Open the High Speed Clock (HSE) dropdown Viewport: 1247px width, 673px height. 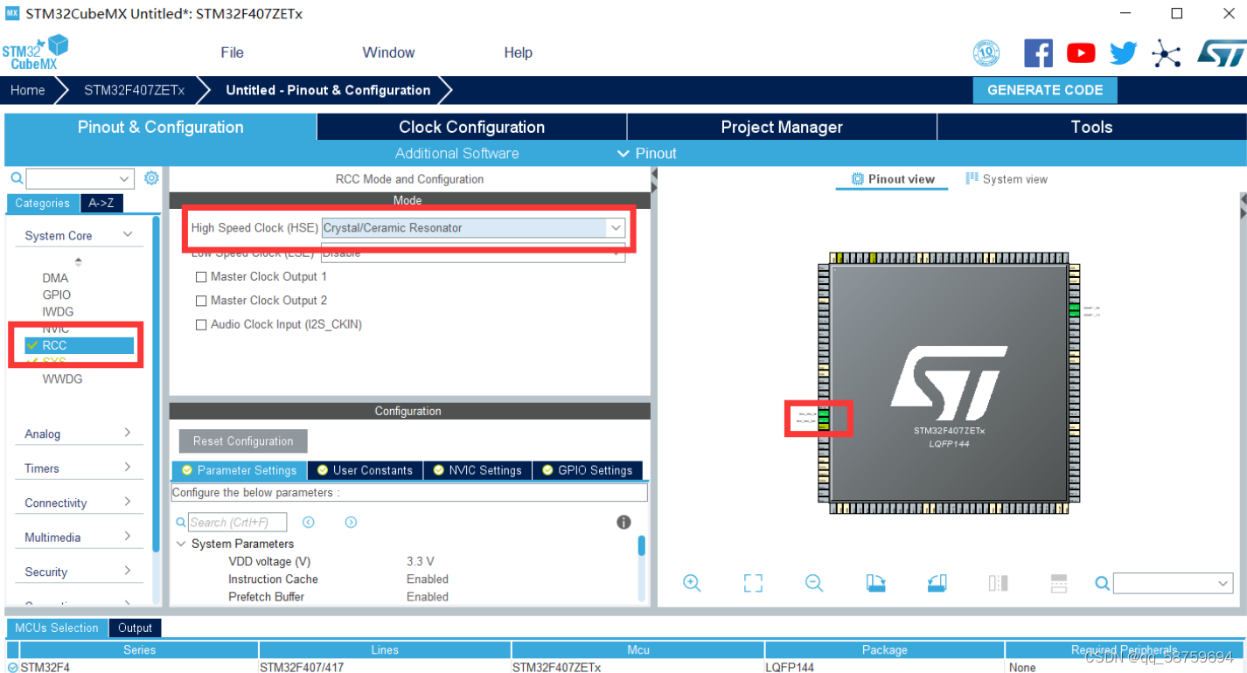617,227
